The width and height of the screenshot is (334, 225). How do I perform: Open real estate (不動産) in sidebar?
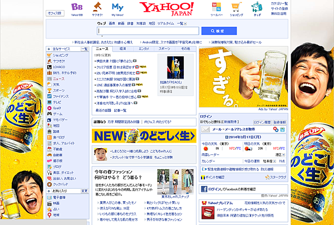pos(57,149)
